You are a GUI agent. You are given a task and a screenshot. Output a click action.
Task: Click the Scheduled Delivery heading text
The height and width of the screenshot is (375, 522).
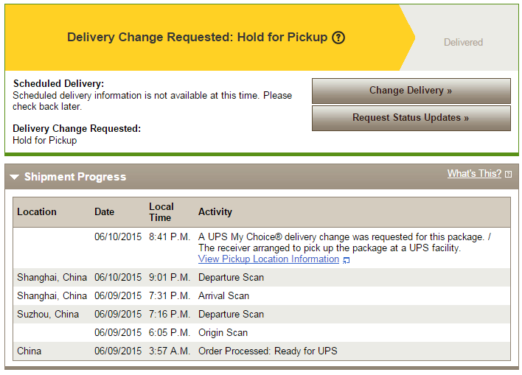58,84
